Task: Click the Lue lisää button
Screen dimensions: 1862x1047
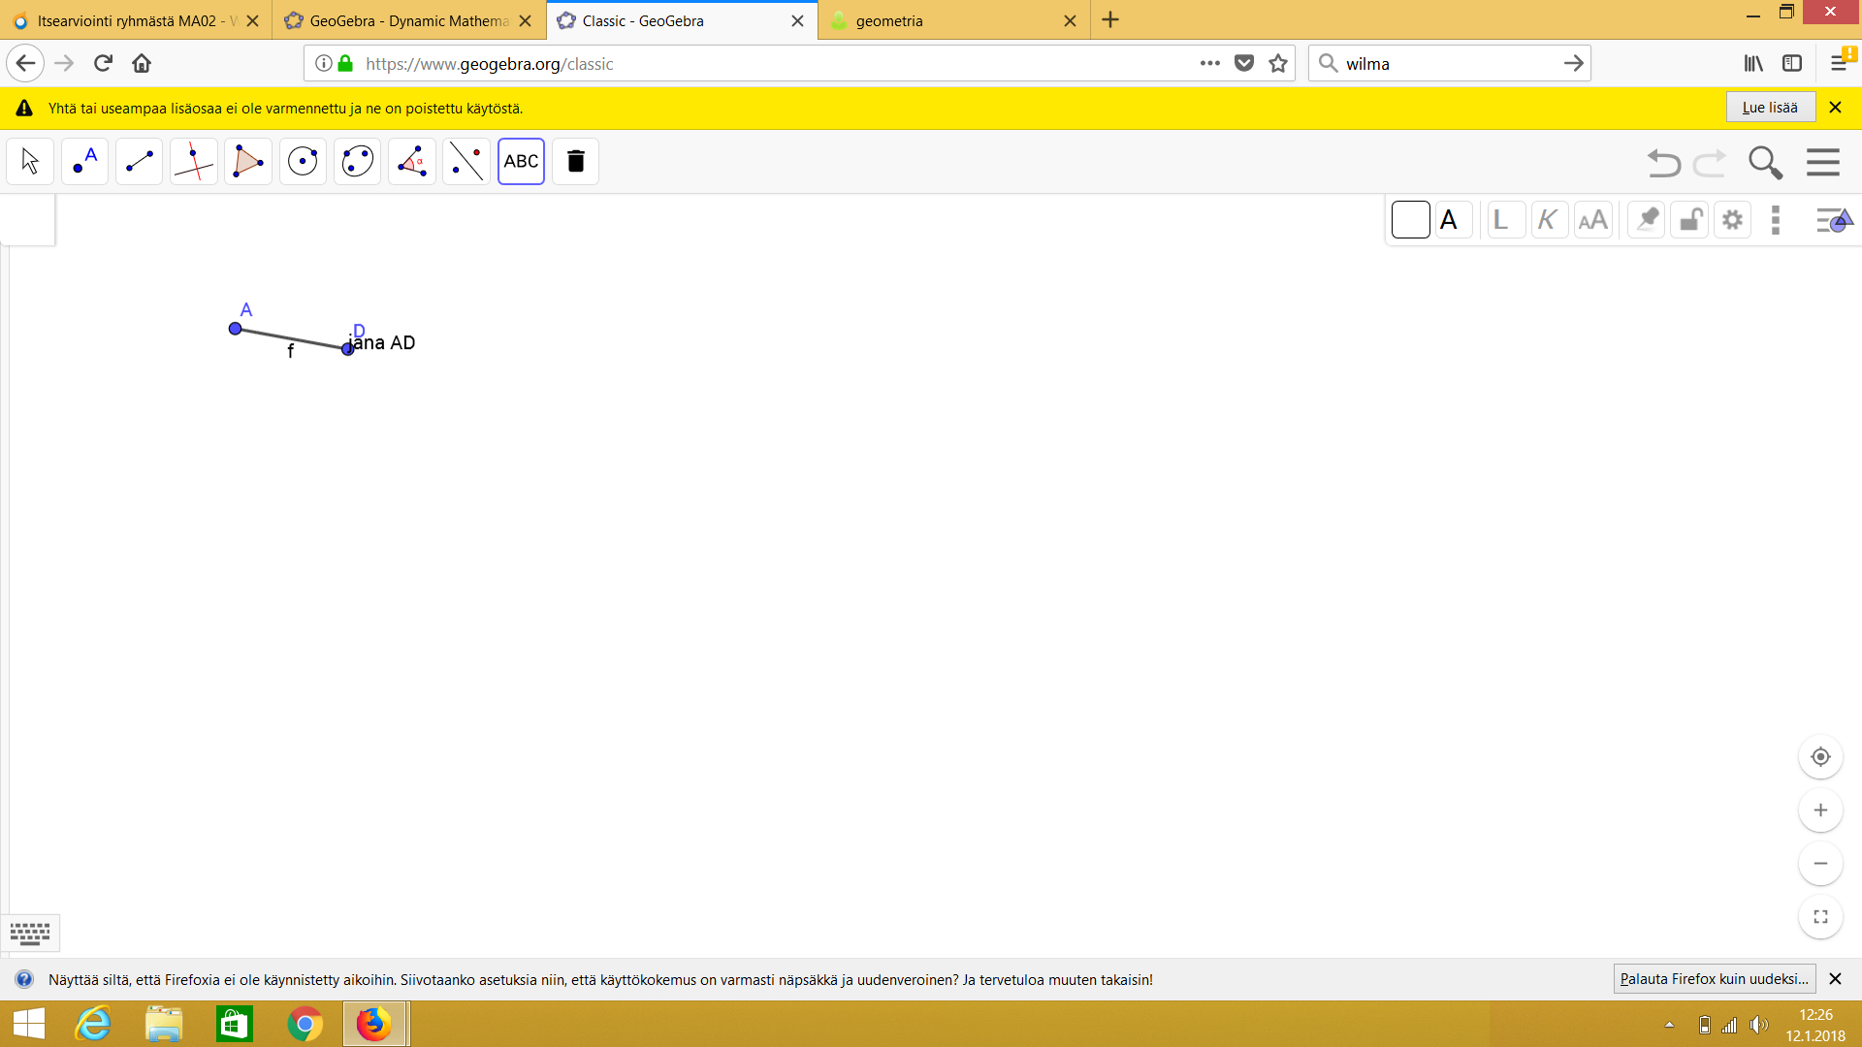Action: click(1770, 108)
